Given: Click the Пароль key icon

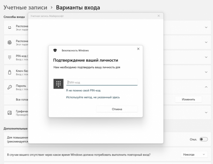Looking at the screenshot, I should [x=10, y=87].
